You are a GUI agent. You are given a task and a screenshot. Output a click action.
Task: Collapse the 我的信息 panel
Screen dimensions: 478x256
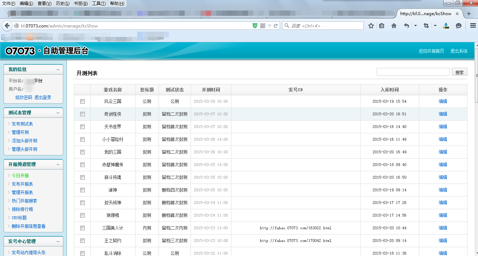tap(58, 70)
